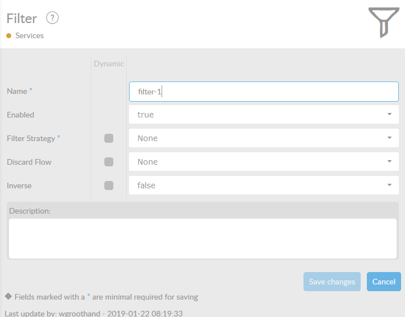Click the Cancel button
Screen dimensions: 405x317
pos(384,282)
